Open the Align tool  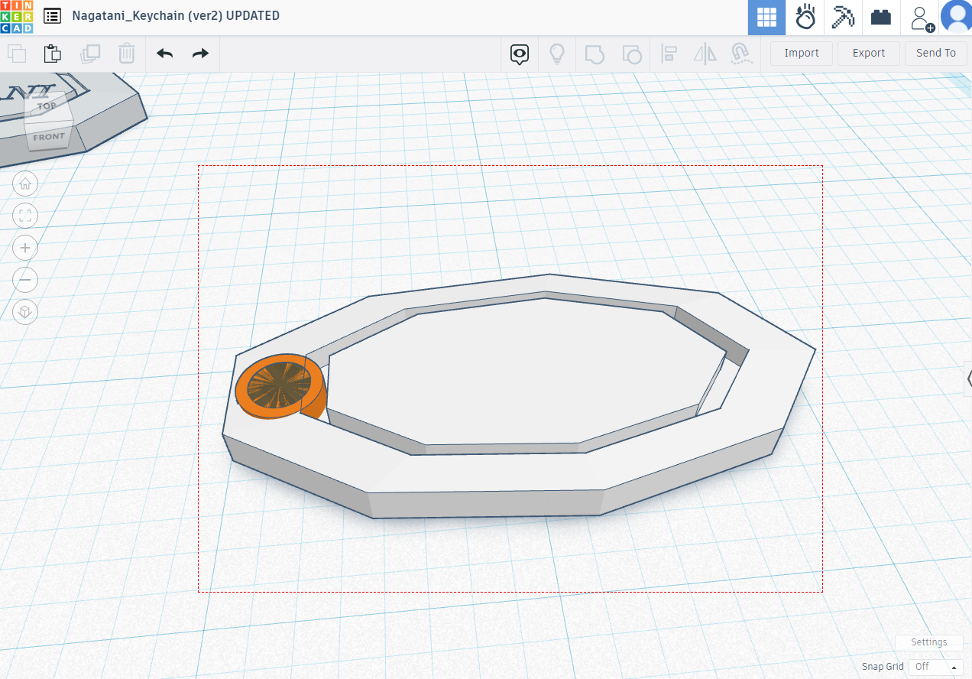click(x=669, y=54)
